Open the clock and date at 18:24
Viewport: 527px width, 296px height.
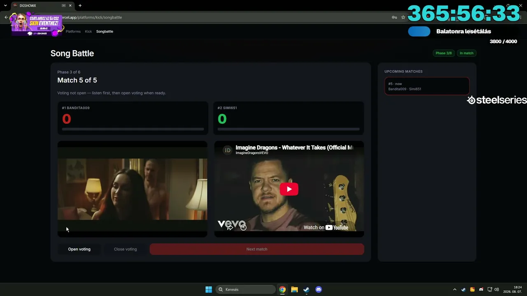[x=512, y=289]
